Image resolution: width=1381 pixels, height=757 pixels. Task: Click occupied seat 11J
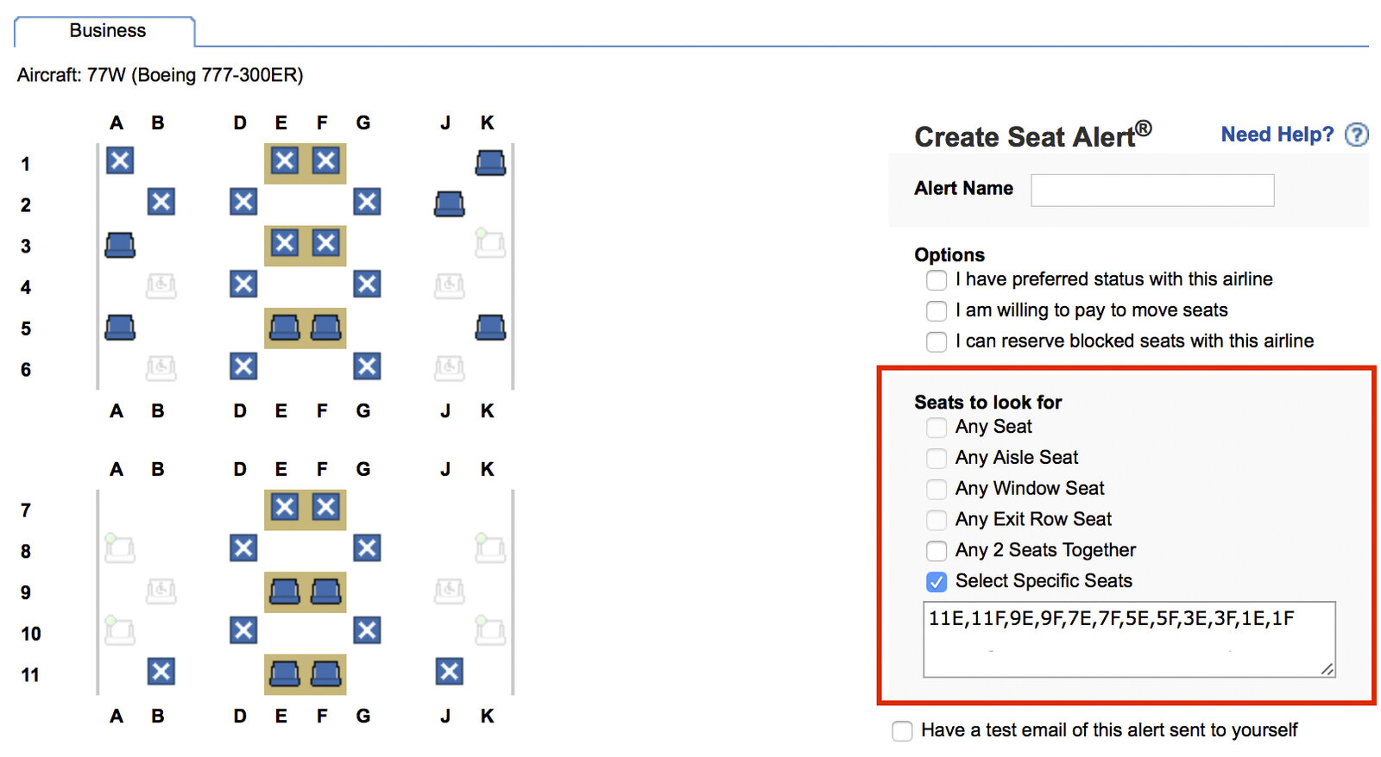tap(449, 671)
